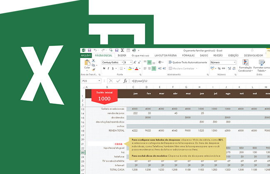270x174 pixels.
Task: Switch to FÓRMULAS tab
Action: (x=188, y=56)
